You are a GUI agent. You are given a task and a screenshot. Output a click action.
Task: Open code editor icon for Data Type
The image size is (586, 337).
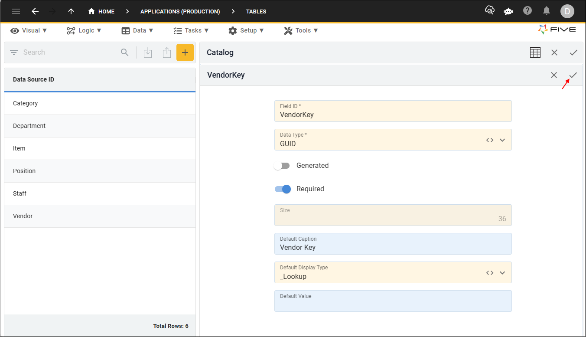coord(490,140)
